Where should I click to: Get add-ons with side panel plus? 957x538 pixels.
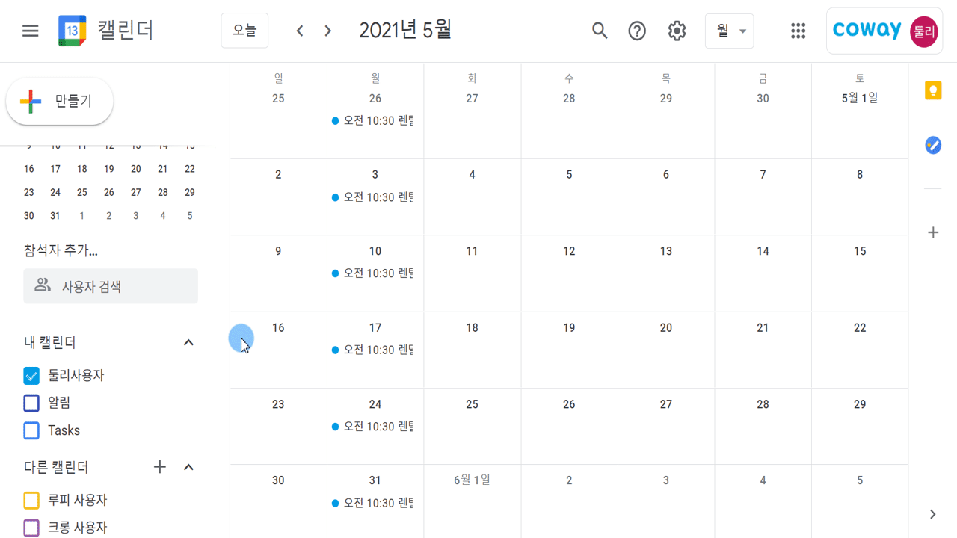coord(933,232)
